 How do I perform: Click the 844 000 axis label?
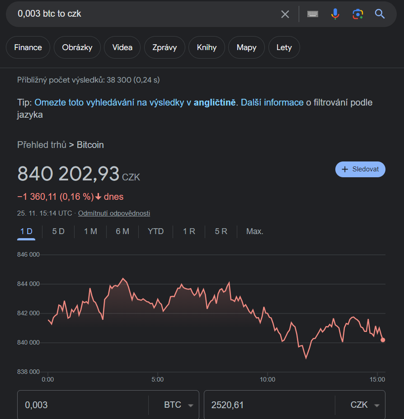tap(28, 284)
